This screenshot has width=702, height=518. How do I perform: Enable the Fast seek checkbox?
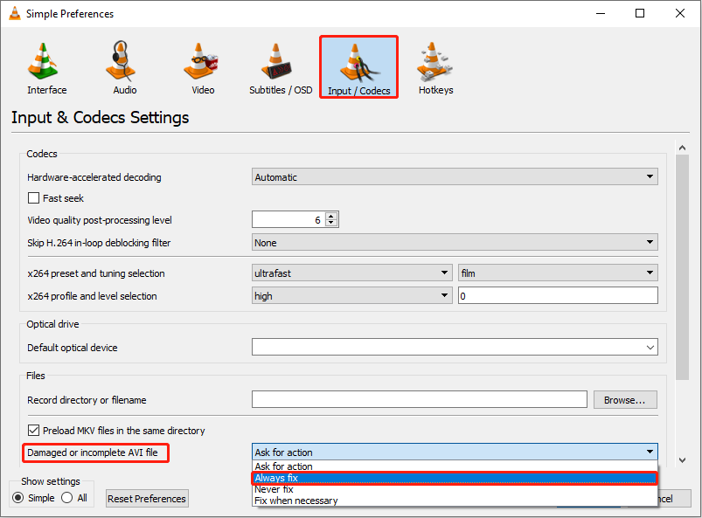[33, 197]
